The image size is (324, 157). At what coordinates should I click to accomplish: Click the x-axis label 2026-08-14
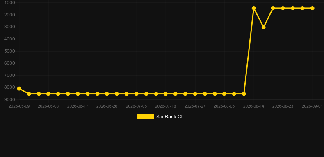(x=254, y=106)
